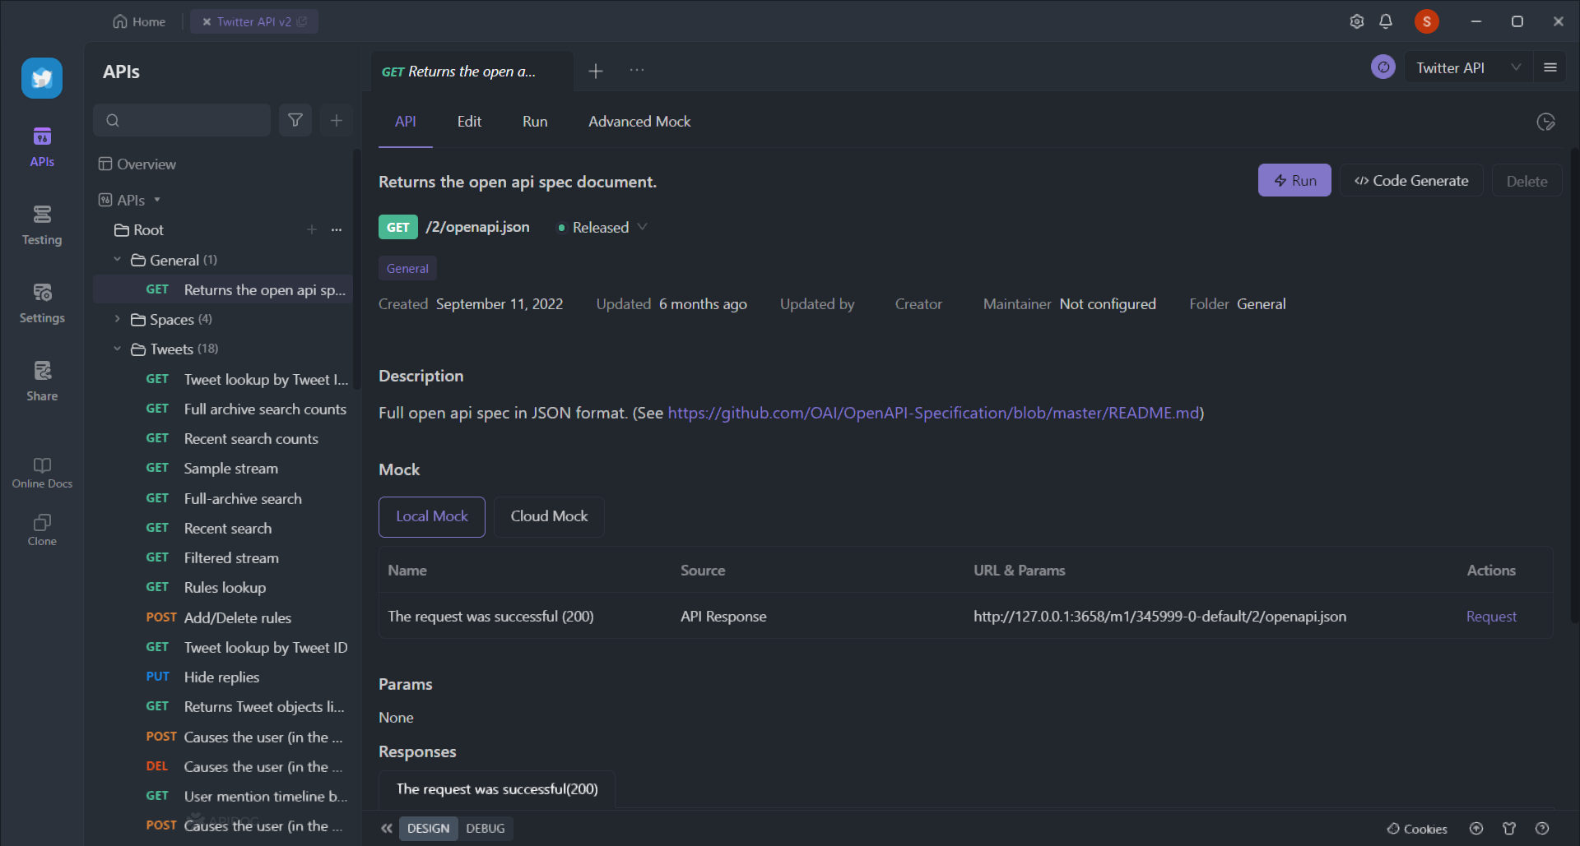1580x846 pixels.
Task: Open Twitter API environment dropdown
Action: click(1468, 68)
